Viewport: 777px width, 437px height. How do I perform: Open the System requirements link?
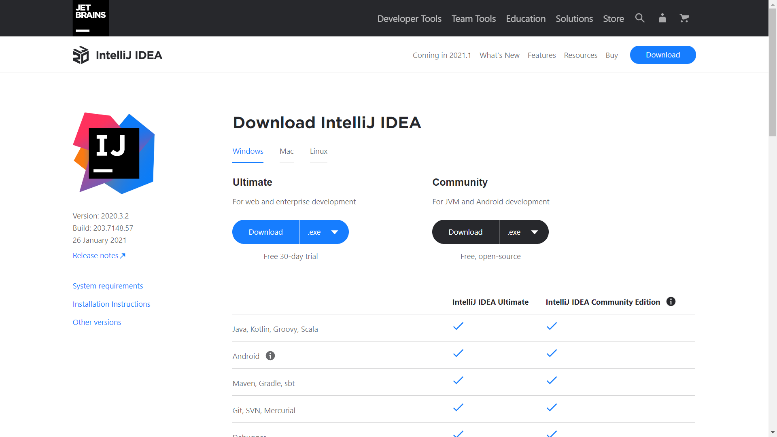(x=108, y=286)
